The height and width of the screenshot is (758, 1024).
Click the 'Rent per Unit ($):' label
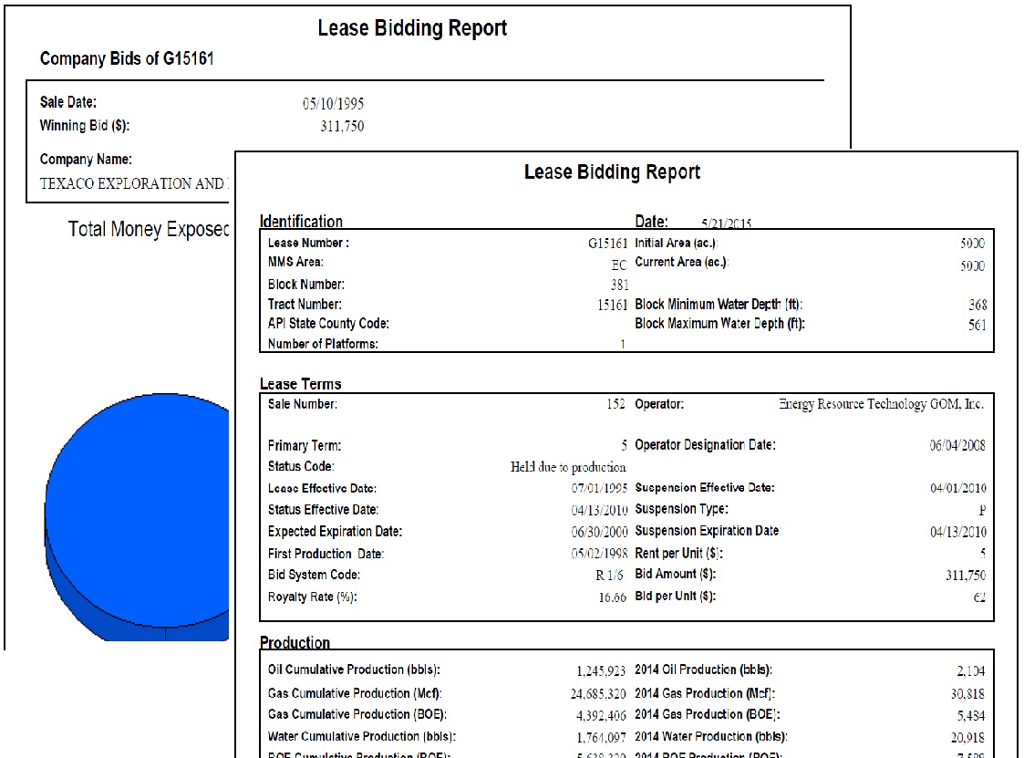678,554
